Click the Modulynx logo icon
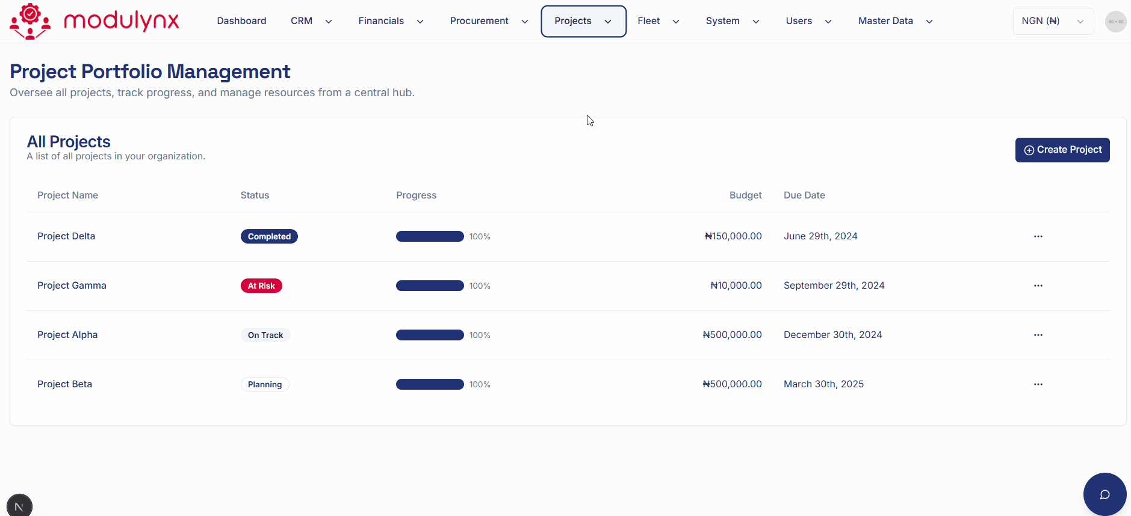Image resolution: width=1131 pixels, height=516 pixels. [x=30, y=21]
